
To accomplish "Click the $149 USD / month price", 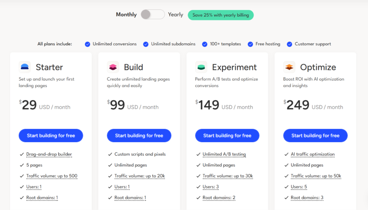I will coord(224,105).
